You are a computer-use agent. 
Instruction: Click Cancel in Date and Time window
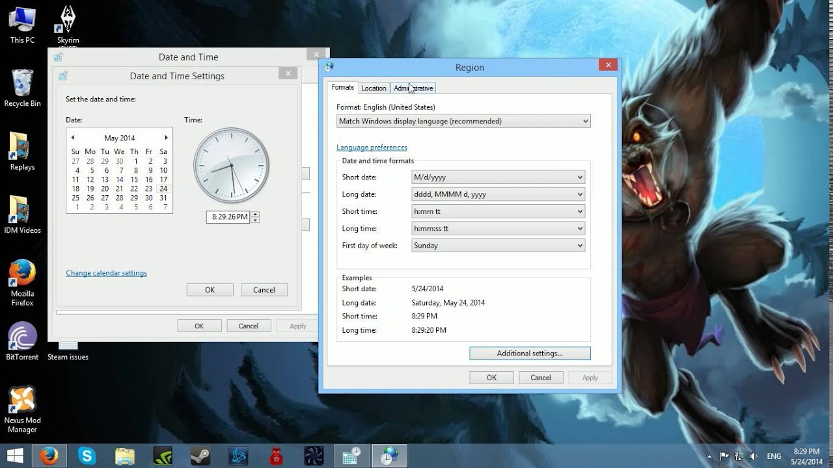tap(249, 326)
